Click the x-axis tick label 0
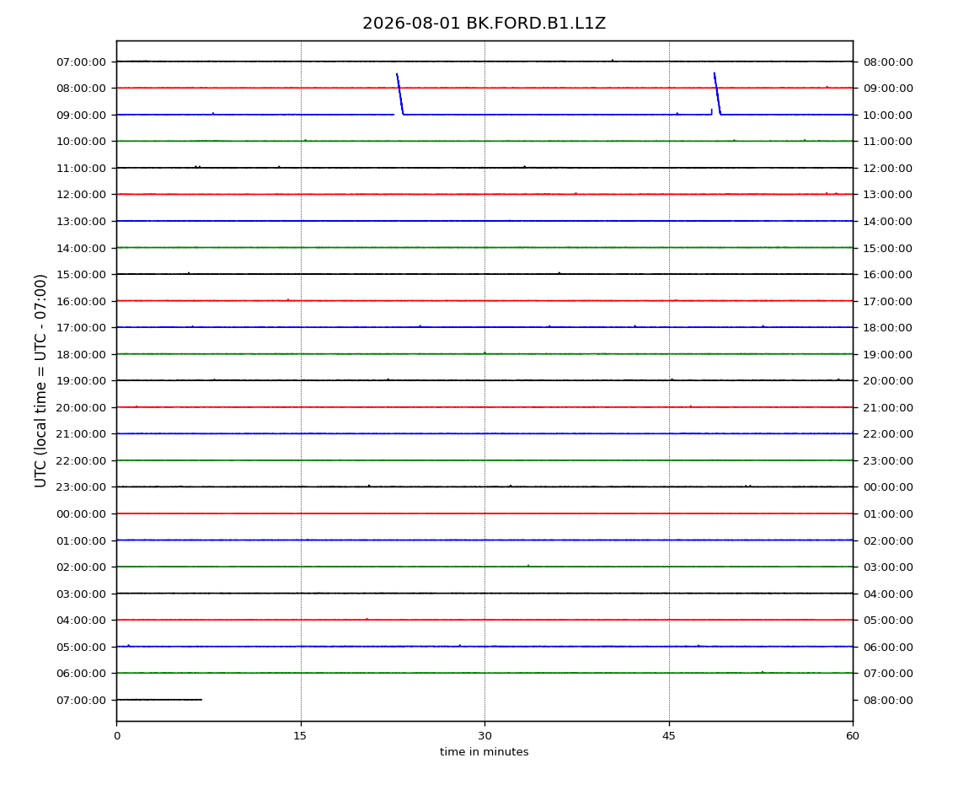 117,735
